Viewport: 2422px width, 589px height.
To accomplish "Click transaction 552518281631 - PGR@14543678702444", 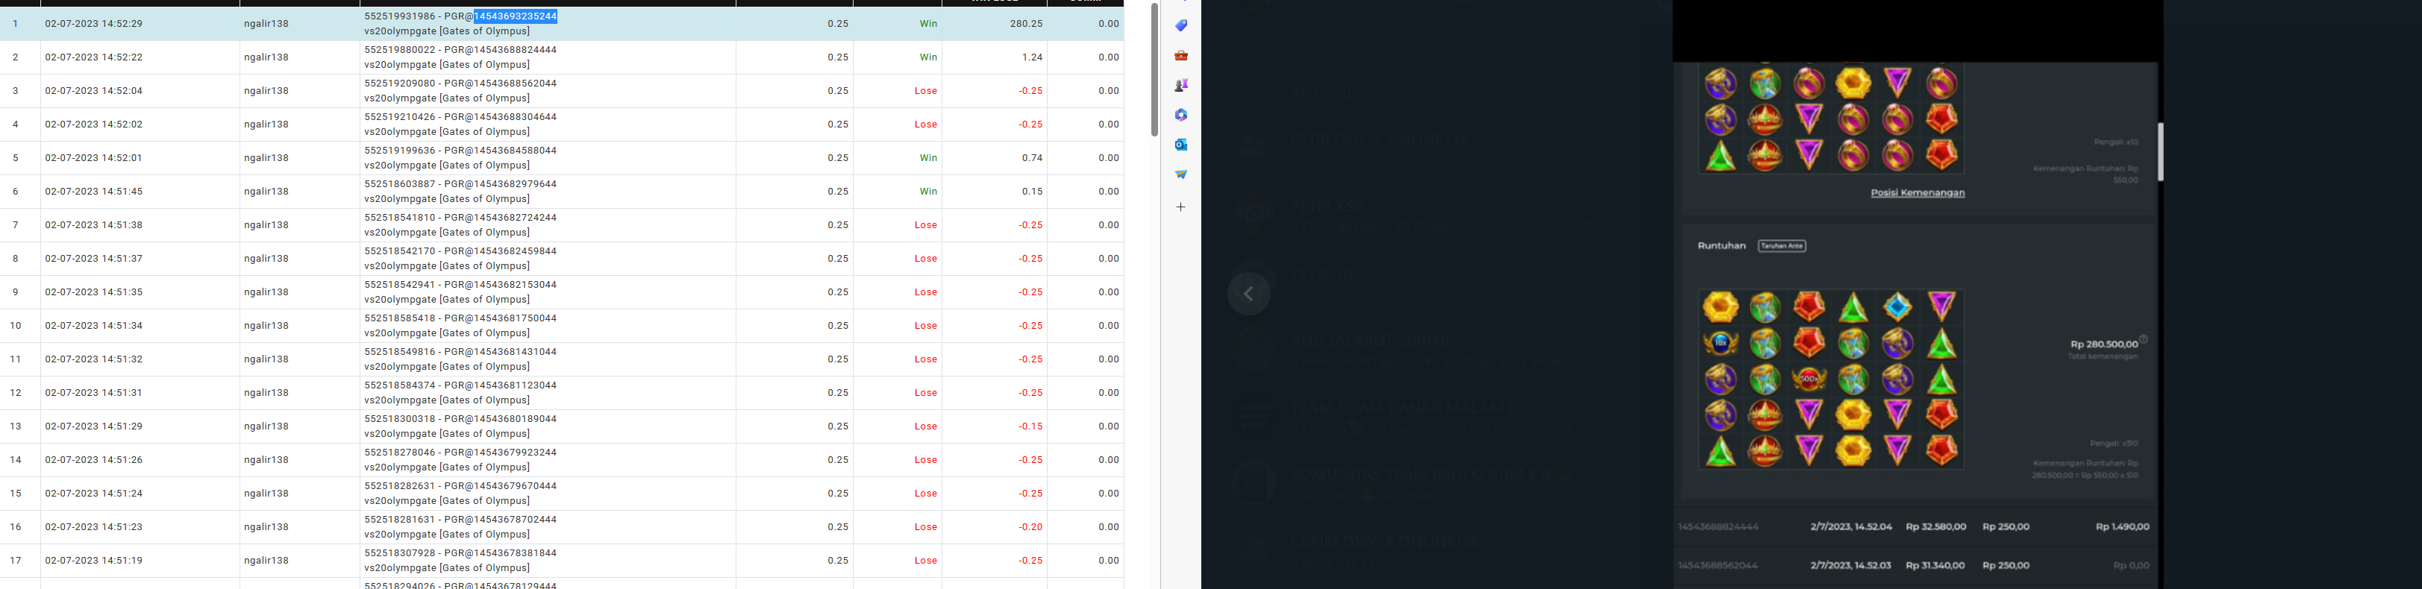I will click(x=460, y=520).
